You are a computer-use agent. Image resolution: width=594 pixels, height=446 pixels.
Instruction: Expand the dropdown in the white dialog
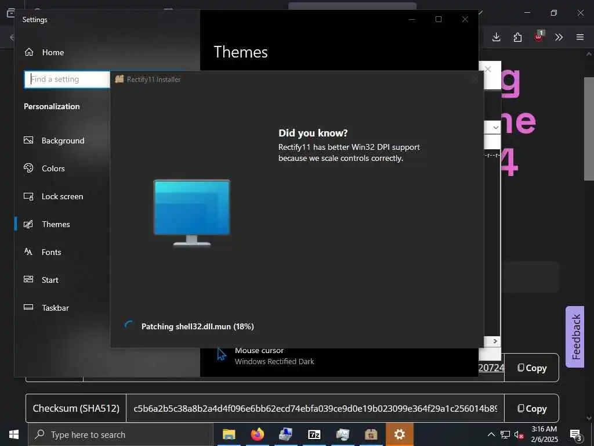[x=496, y=127]
